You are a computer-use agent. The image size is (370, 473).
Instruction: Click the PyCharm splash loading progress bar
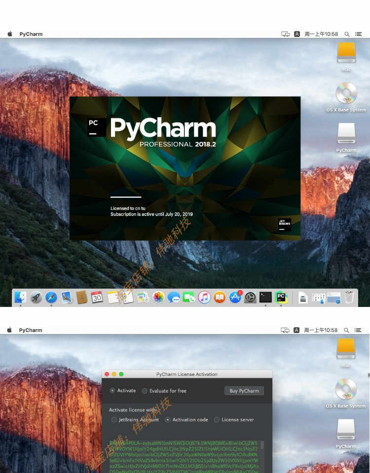click(126, 197)
